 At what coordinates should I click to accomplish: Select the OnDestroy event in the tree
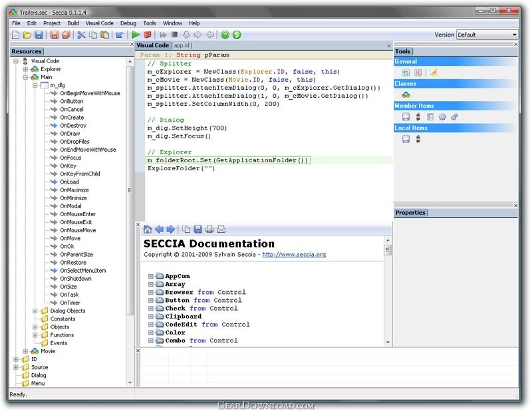point(73,126)
